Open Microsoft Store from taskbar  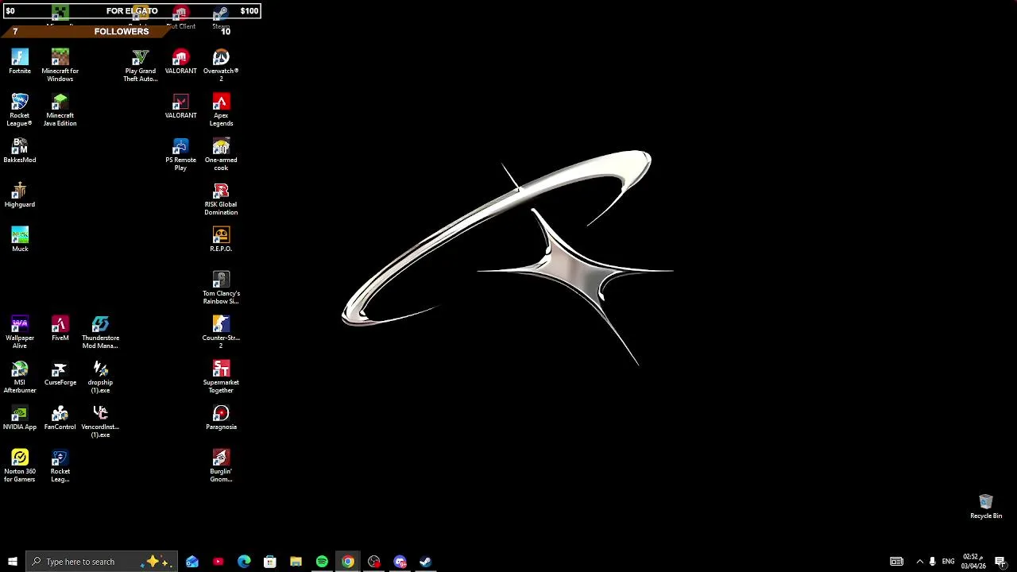click(x=270, y=562)
